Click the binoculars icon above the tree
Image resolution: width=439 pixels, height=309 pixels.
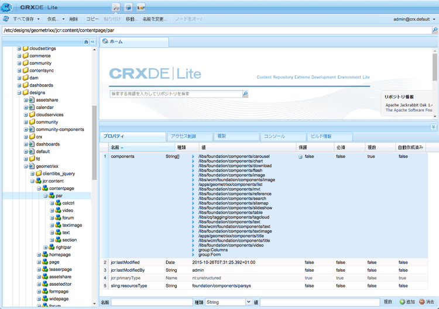tap(86, 41)
